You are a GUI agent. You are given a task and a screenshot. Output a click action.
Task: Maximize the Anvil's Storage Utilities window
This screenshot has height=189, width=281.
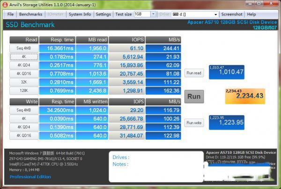tap(259, 3)
